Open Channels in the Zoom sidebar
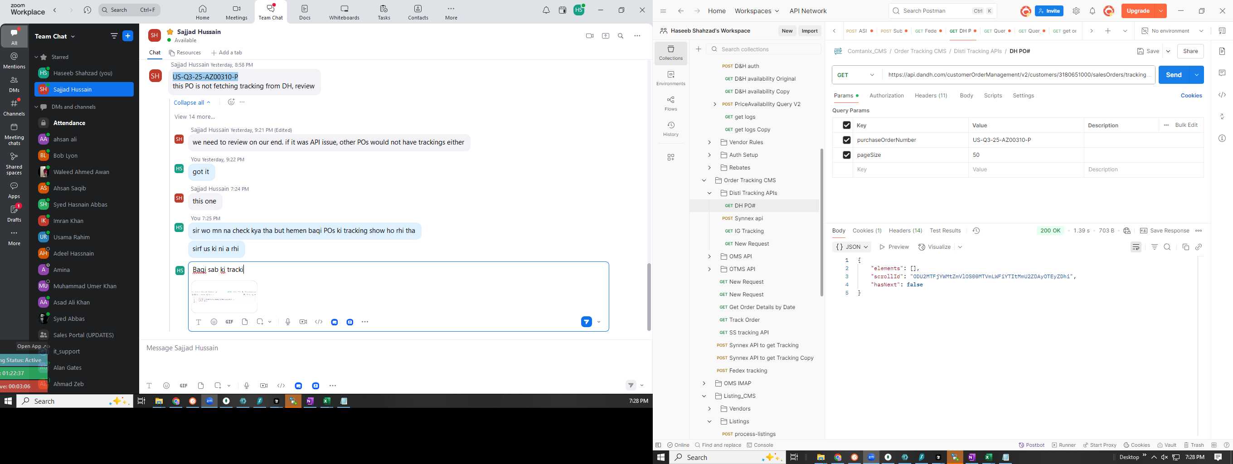The height and width of the screenshot is (464, 1233). coord(15,108)
